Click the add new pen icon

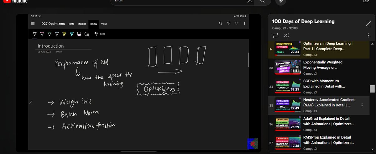87,34
